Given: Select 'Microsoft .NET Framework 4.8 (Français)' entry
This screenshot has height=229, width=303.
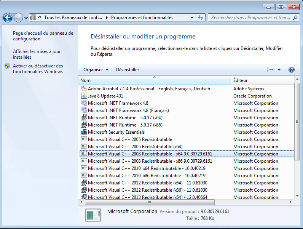Looking at the screenshot, I should point(187,110).
